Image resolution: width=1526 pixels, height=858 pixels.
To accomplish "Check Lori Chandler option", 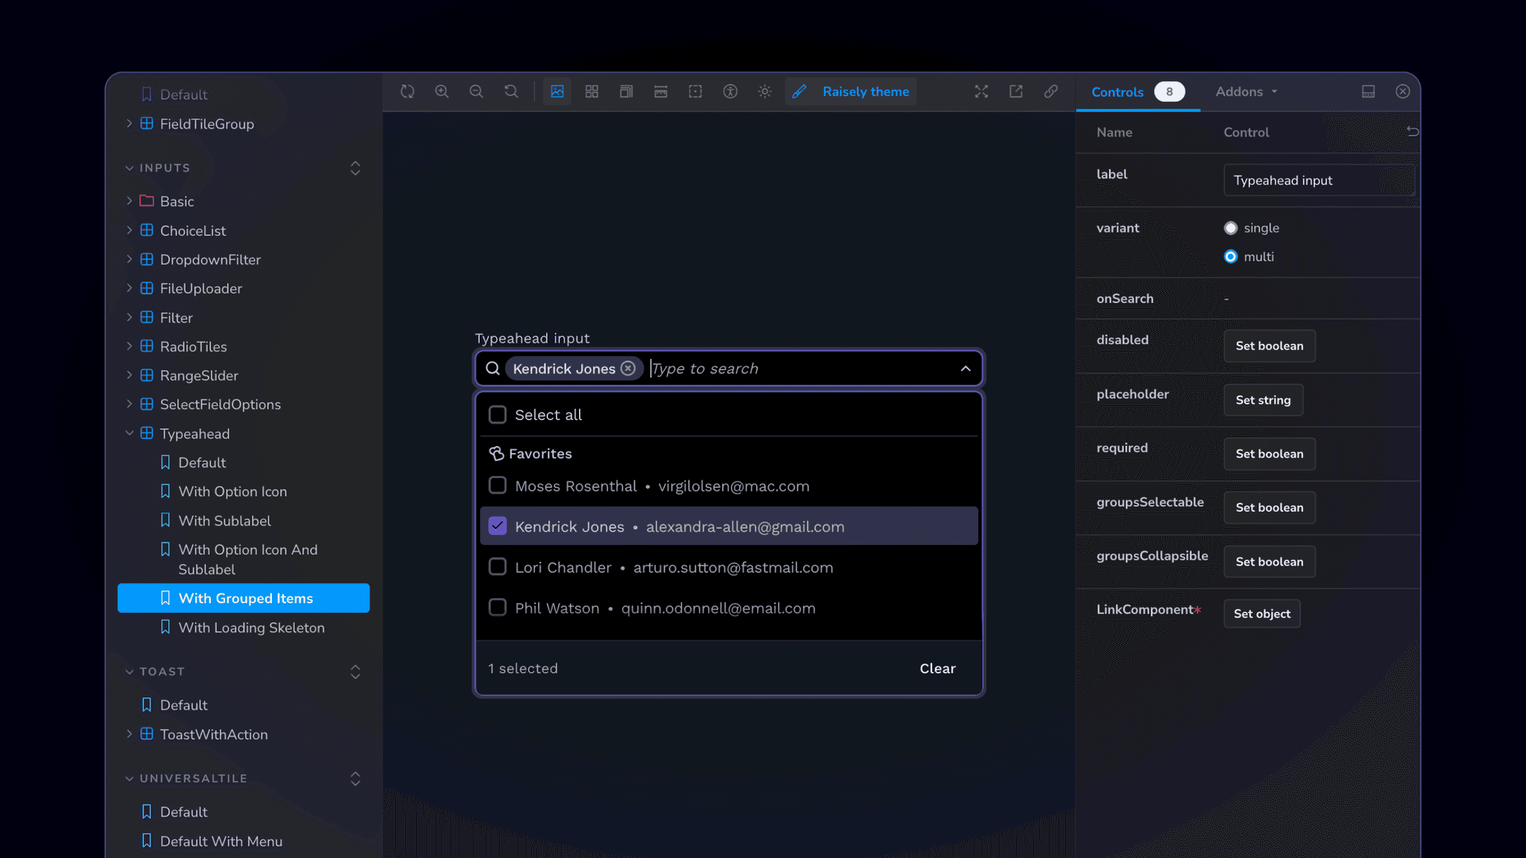I will (497, 567).
